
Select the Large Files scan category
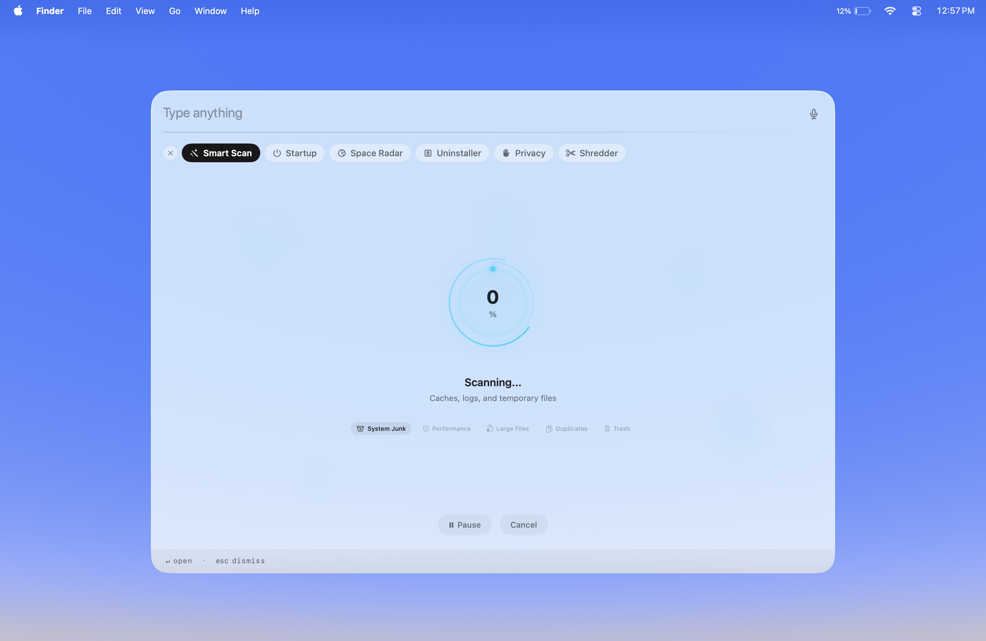pos(507,428)
